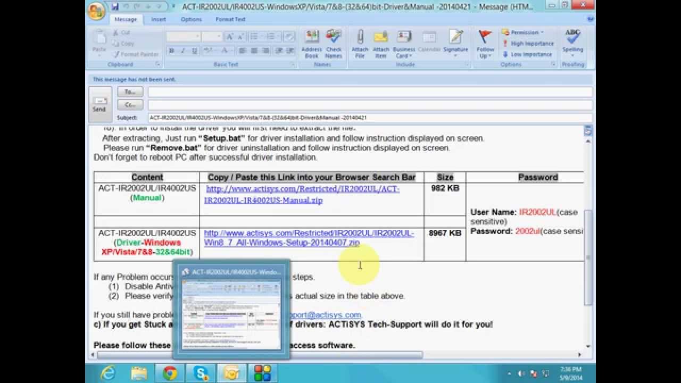Click the Clear Formatting eraser icon
681x383 pixels.
[x=289, y=37]
